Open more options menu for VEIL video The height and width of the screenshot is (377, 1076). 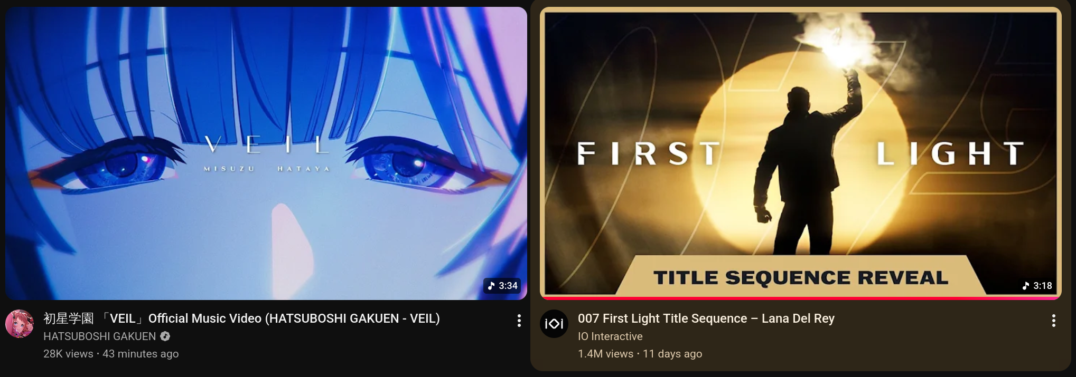coord(519,321)
